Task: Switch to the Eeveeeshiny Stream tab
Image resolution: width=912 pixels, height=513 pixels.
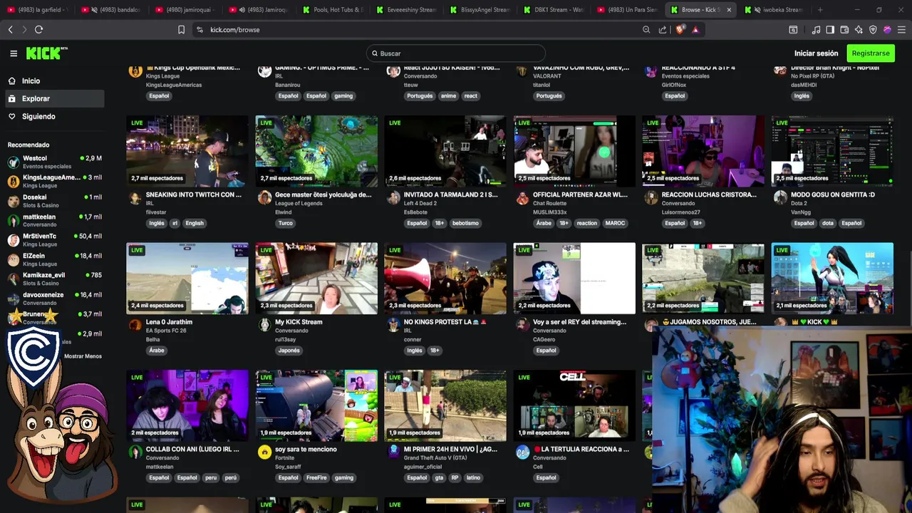Action: 406,10
